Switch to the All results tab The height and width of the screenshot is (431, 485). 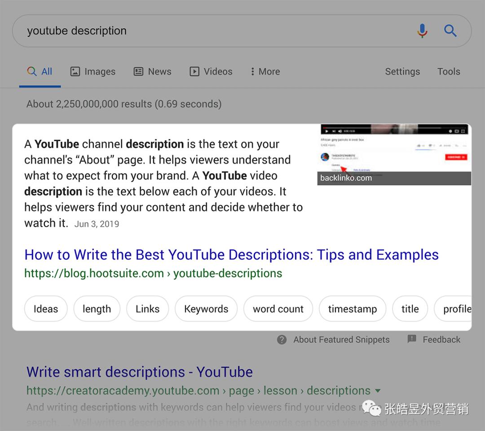tap(40, 71)
